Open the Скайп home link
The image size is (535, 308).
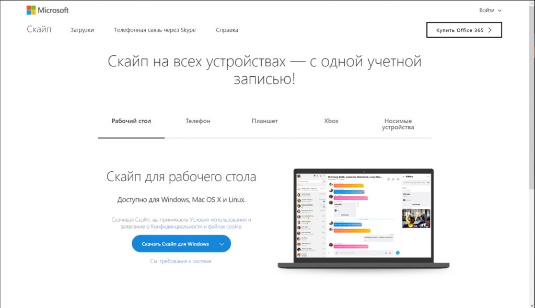click(39, 29)
